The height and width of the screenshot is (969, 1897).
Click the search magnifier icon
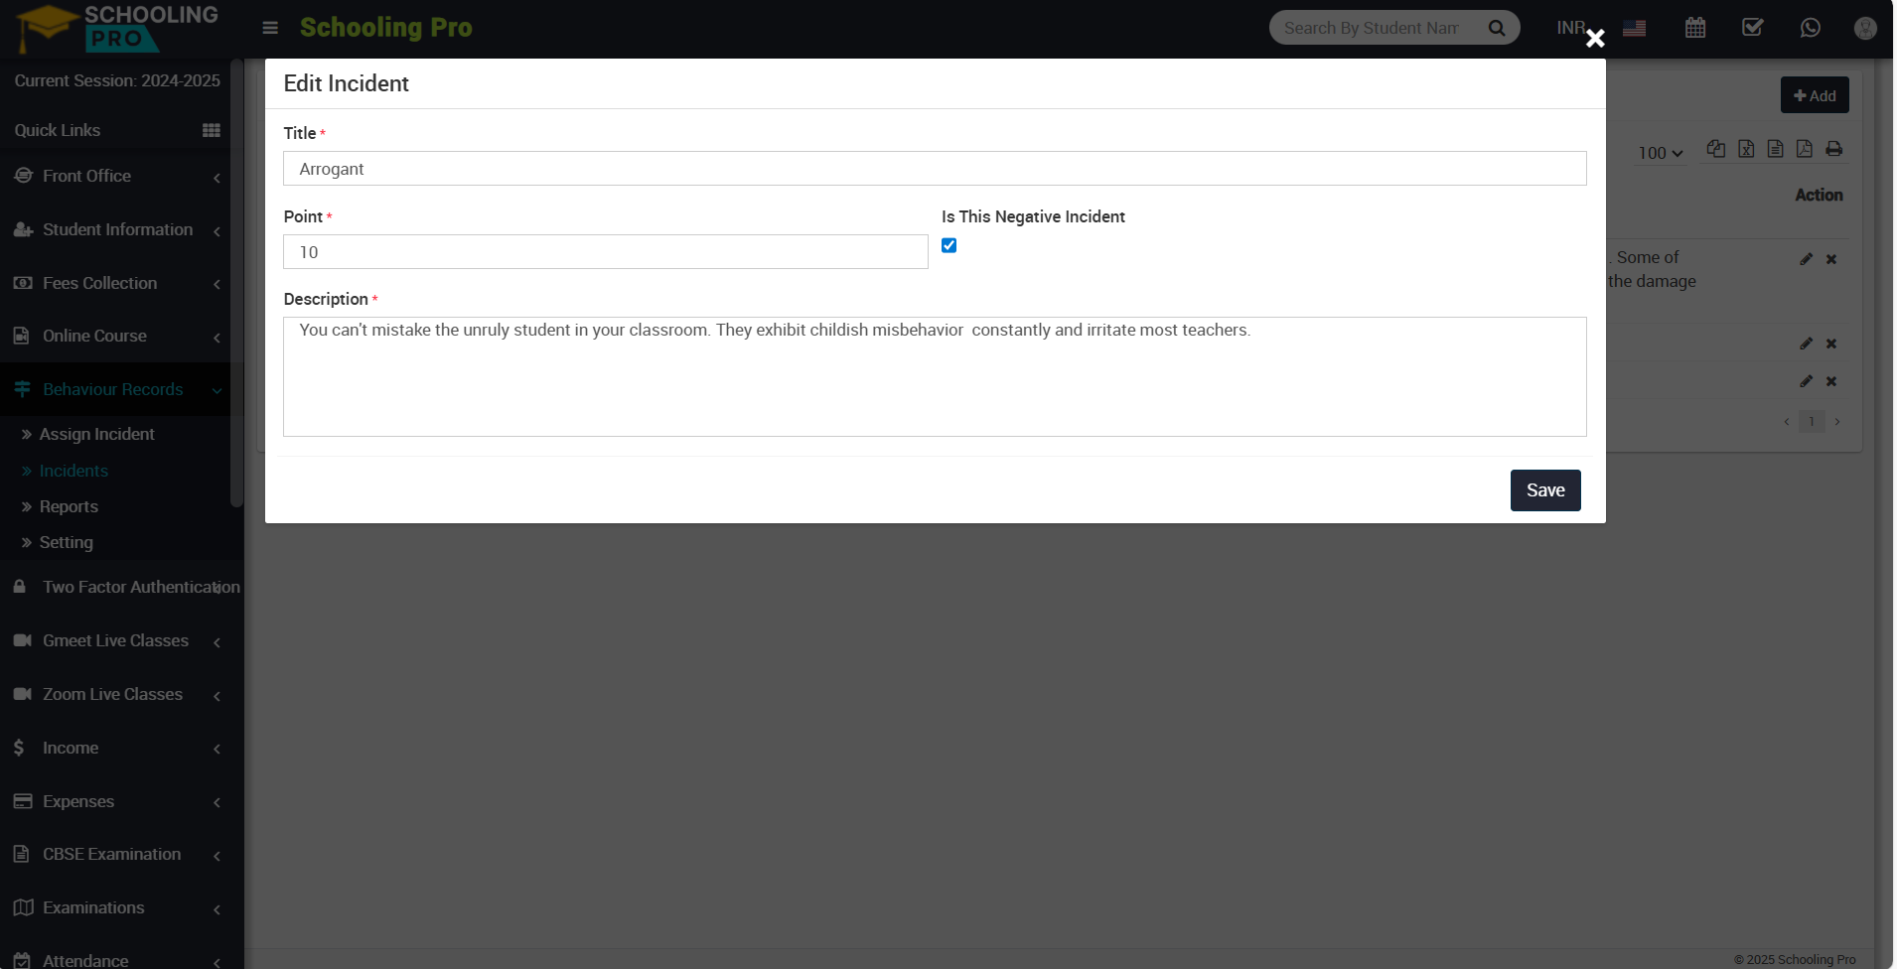1497,28
